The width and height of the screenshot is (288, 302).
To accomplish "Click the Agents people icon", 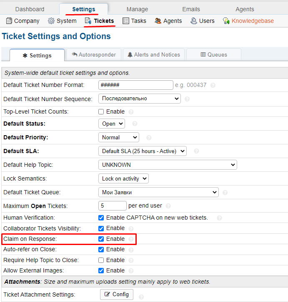I will point(158,21).
